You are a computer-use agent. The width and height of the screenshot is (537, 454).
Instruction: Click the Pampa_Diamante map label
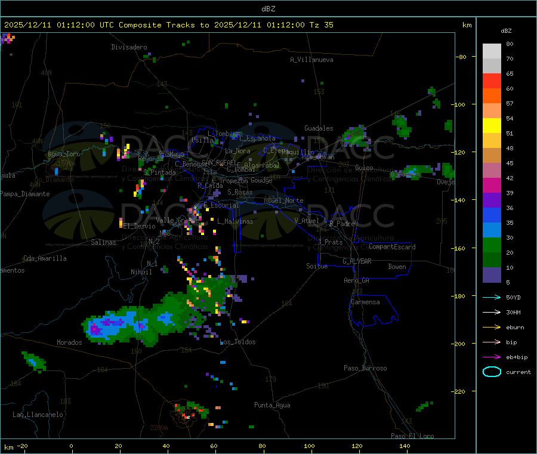pos(25,194)
